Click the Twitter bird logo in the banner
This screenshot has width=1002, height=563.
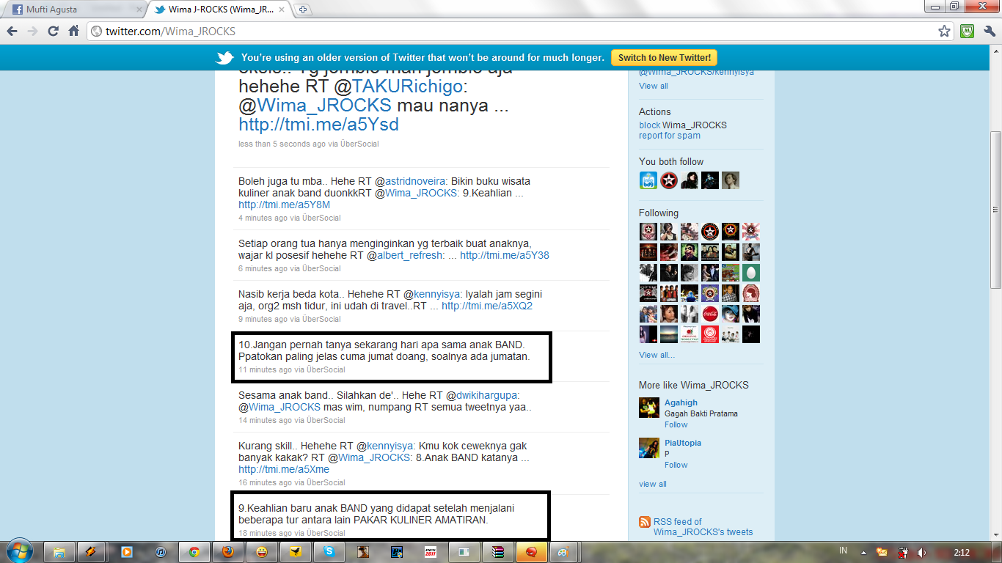224,58
